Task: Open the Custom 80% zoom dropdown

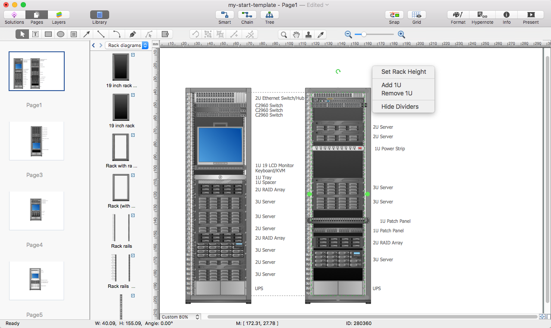Action: click(180, 316)
